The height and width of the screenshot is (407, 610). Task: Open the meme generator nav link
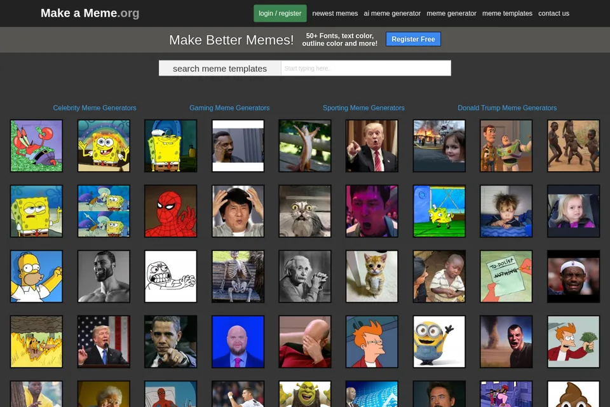click(451, 13)
